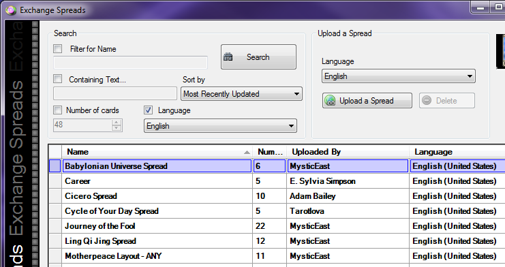Click the globe icon on Upload a Spread

pos(330,101)
